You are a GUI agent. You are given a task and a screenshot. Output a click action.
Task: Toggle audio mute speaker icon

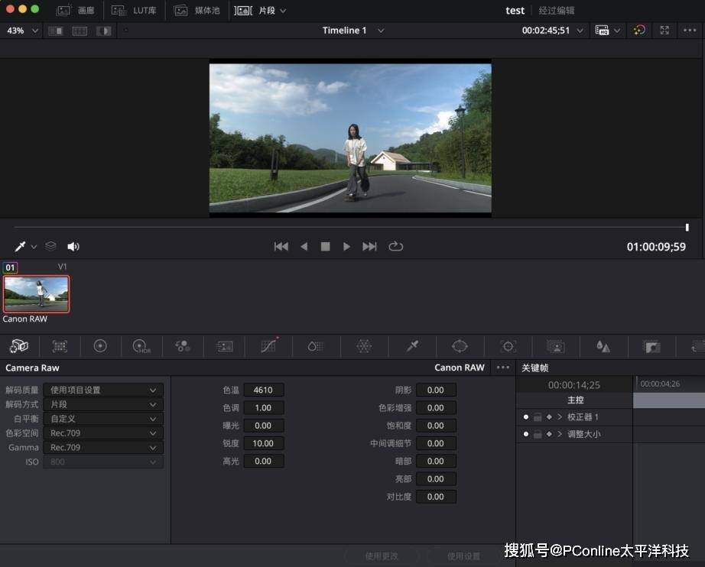click(73, 246)
